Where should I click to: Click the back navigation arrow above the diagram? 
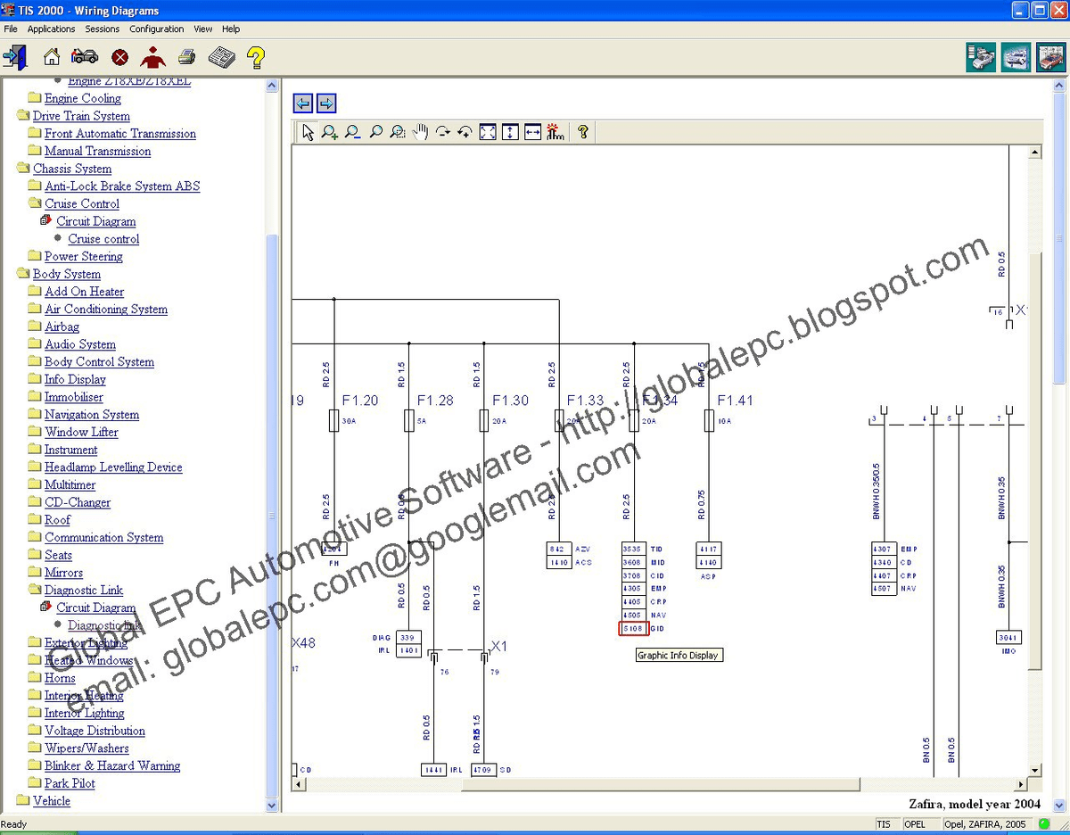coord(303,103)
